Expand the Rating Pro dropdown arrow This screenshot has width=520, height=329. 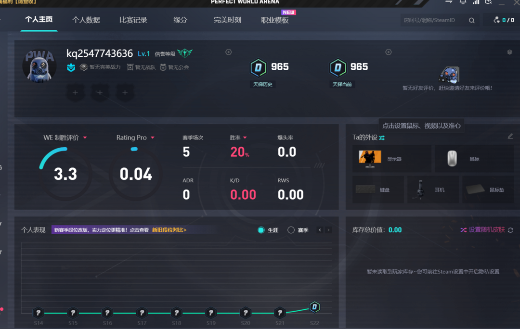[x=153, y=138]
